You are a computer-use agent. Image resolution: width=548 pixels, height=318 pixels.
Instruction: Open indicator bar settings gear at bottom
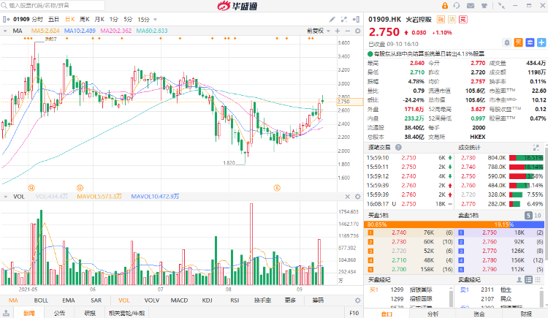point(357,300)
